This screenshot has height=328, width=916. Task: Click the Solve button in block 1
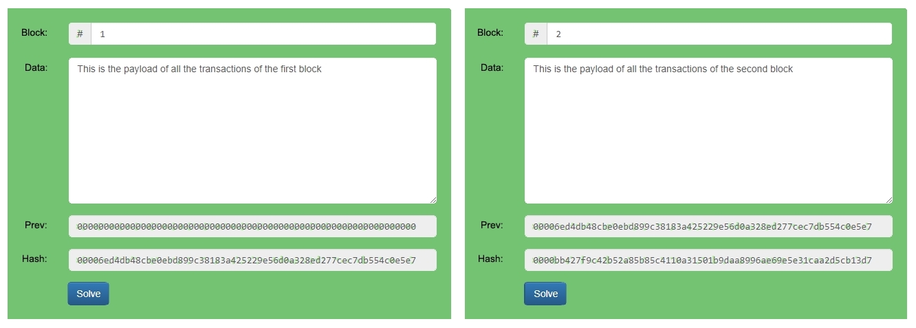click(88, 294)
